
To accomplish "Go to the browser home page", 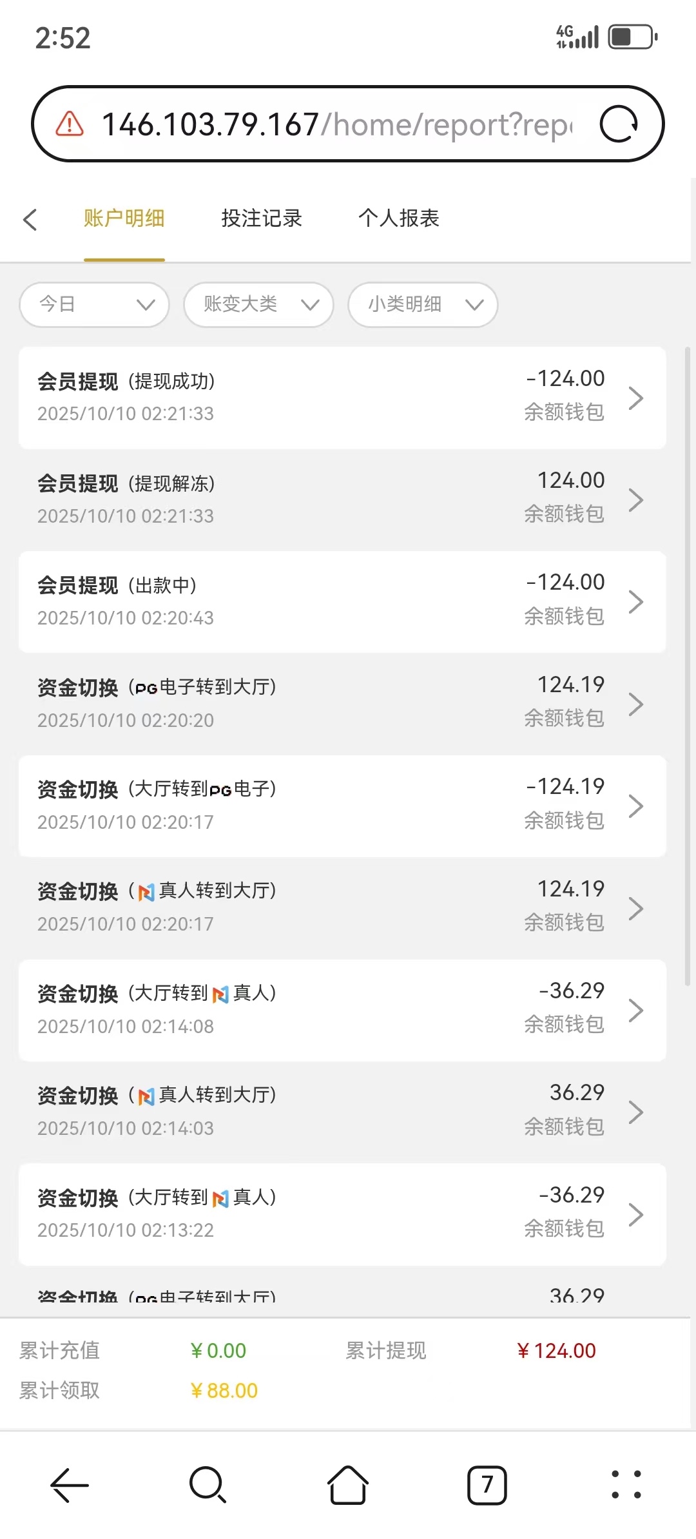I will (348, 1485).
